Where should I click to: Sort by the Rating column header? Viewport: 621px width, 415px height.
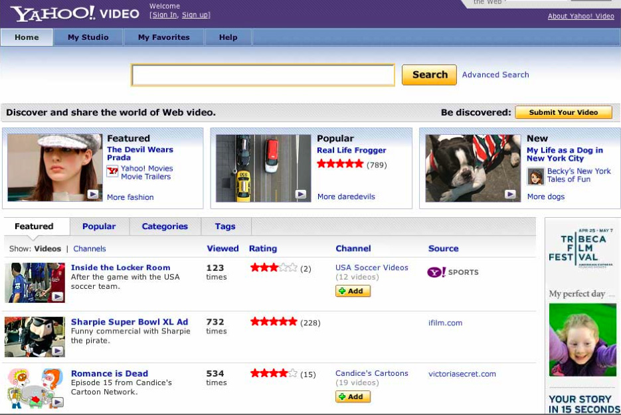[x=263, y=249]
